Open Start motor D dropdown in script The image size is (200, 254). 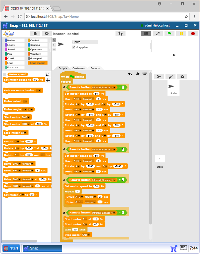click(85, 224)
